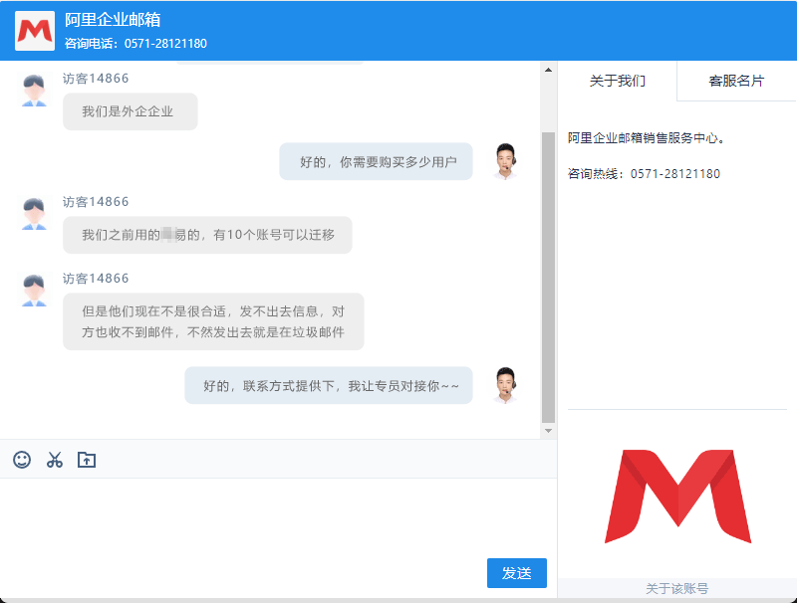Click the sidebar 咨询热线：0571-28121180 text

click(x=644, y=174)
